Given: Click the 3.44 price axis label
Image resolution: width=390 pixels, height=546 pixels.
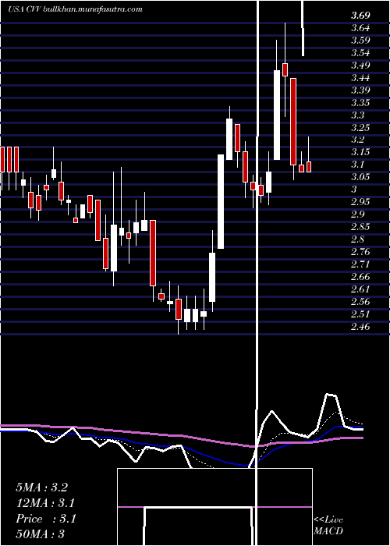Looking at the screenshot, I should (x=360, y=78).
